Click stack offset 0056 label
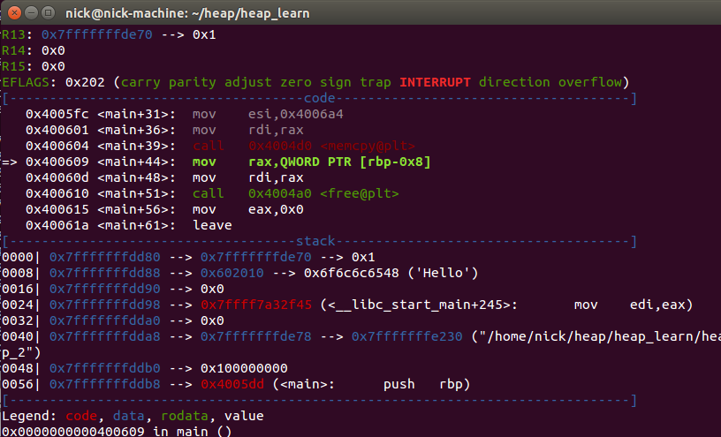This screenshot has height=437, width=721. pos(18,384)
